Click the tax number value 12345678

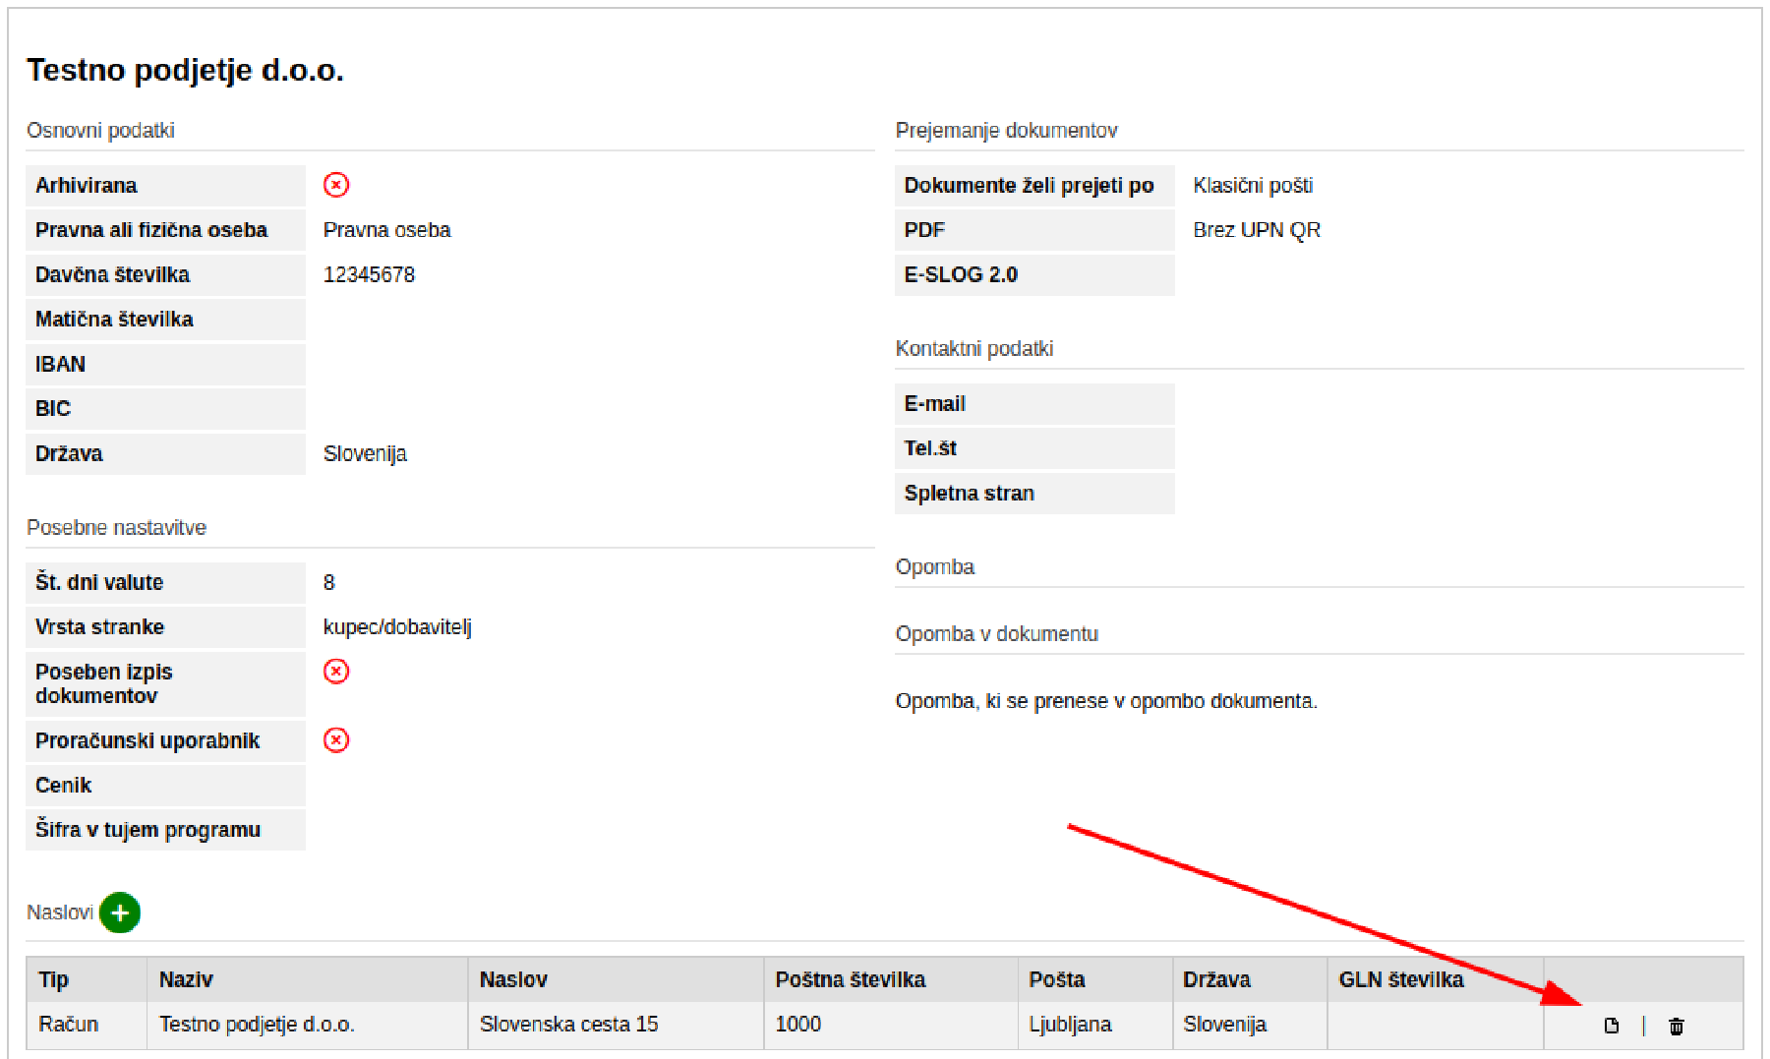pyautogui.click(x=369, y=274)
